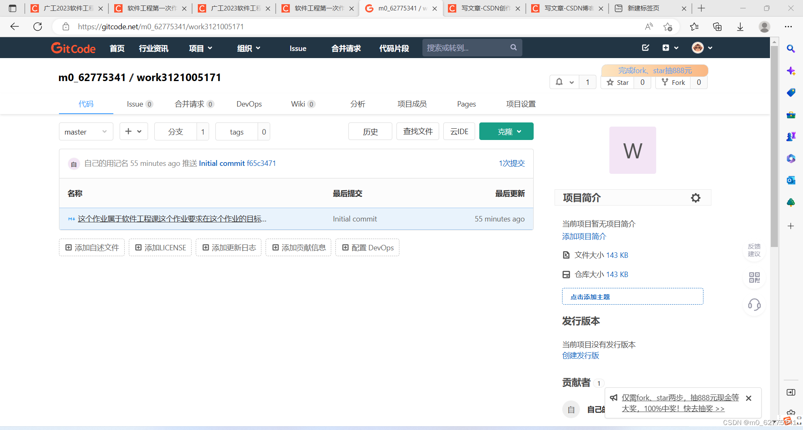Open Edge sidebar Outlook icon
Image resolution: width=803 pixels, height=430 pixels.
point(790,180)
